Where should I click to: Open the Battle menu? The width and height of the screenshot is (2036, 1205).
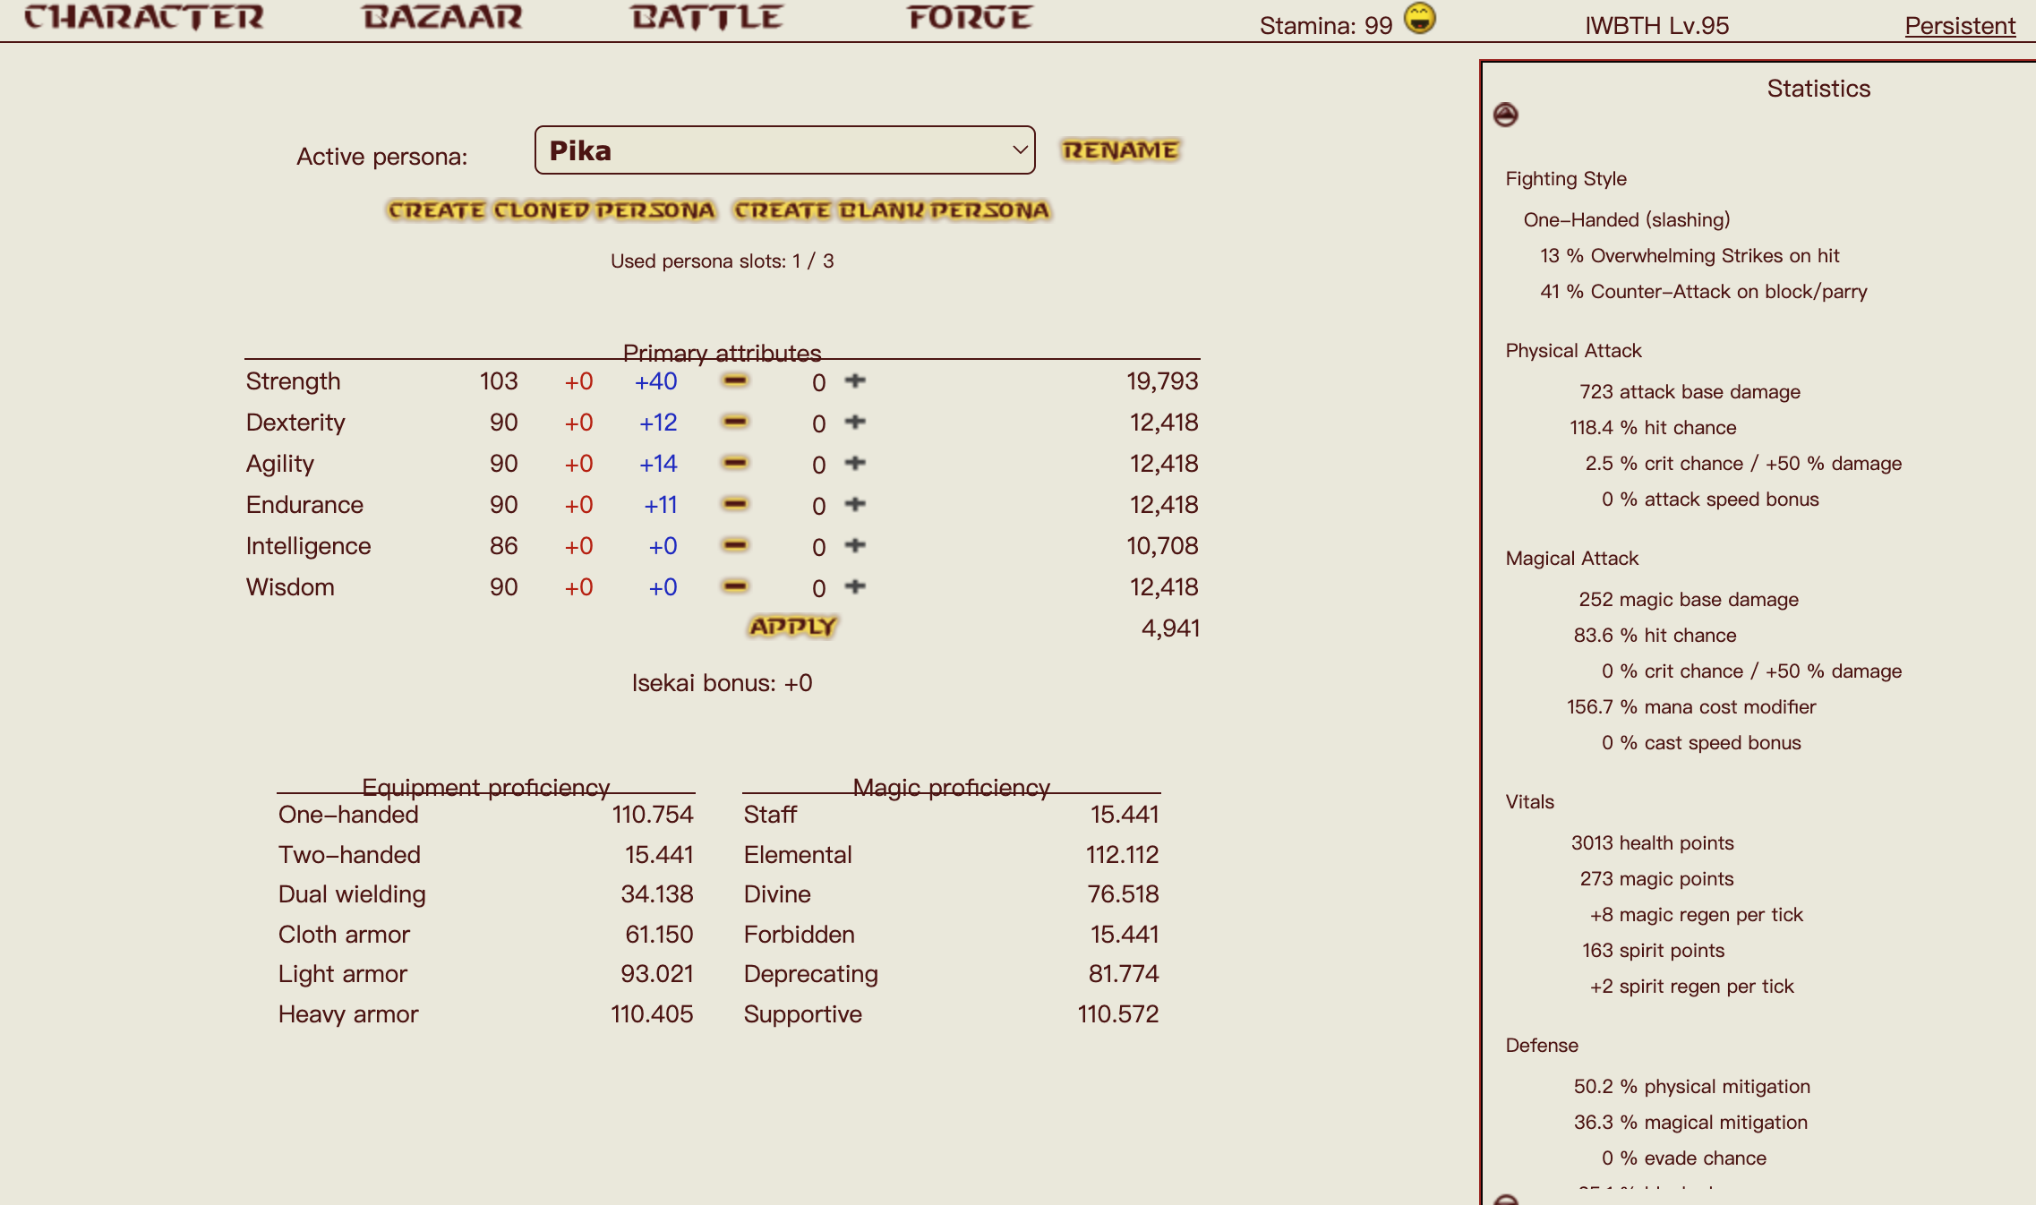pos(706,18)
